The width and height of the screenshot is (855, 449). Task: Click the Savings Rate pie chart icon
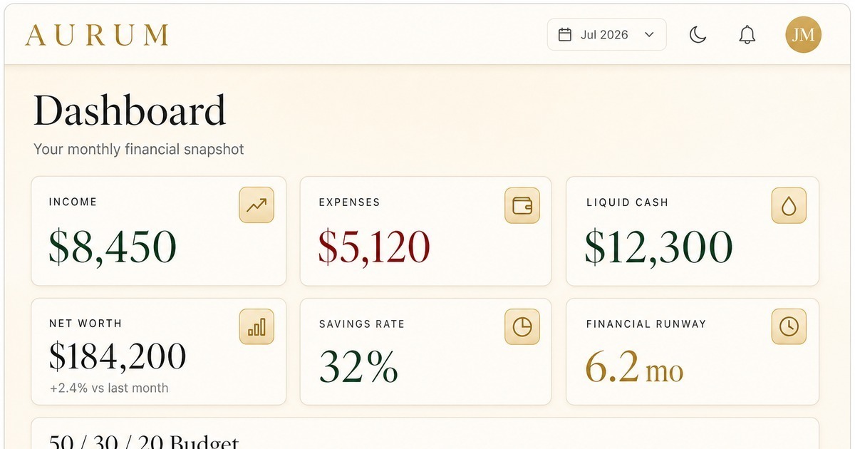coord(522,327)
